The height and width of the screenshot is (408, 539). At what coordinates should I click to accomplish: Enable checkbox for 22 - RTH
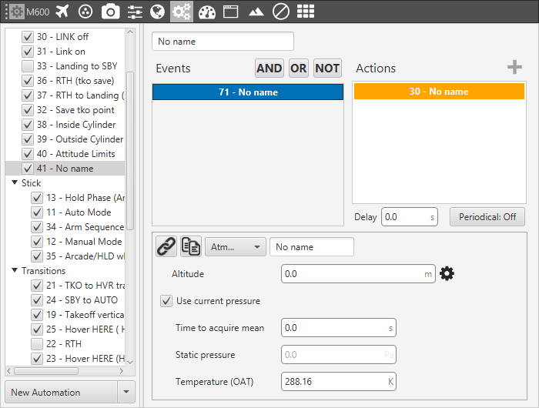pyautogui.click(x=37, y=344)
